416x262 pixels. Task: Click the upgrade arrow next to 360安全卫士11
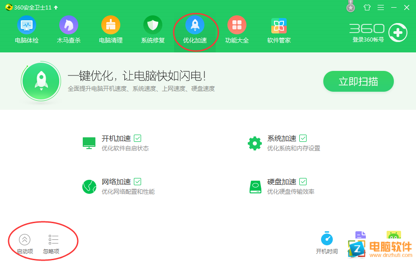(56, 7)
